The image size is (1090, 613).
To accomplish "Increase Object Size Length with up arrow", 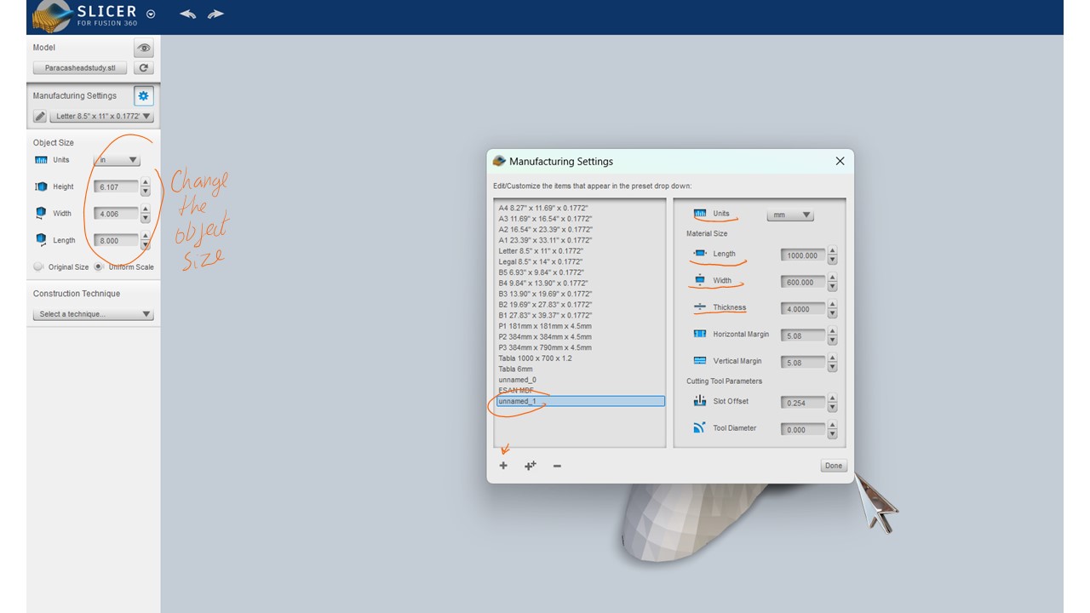I will tap(146, 236).
